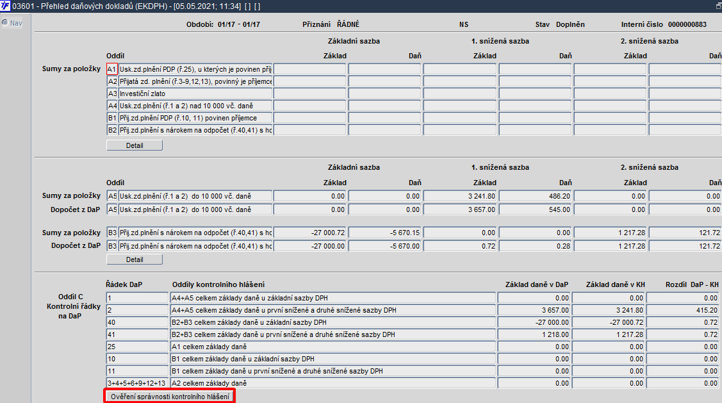
Task: Click the A4 Usk.zd.plnění nad 10 000 field
Action: pos(195,106)
